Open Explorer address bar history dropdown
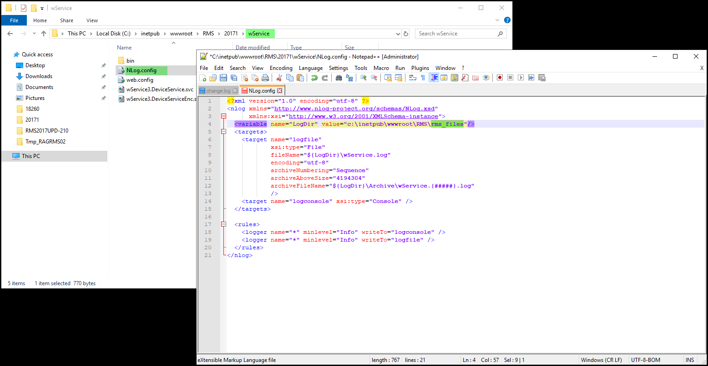This screenshot has width=708, height=366. (398, 34)
